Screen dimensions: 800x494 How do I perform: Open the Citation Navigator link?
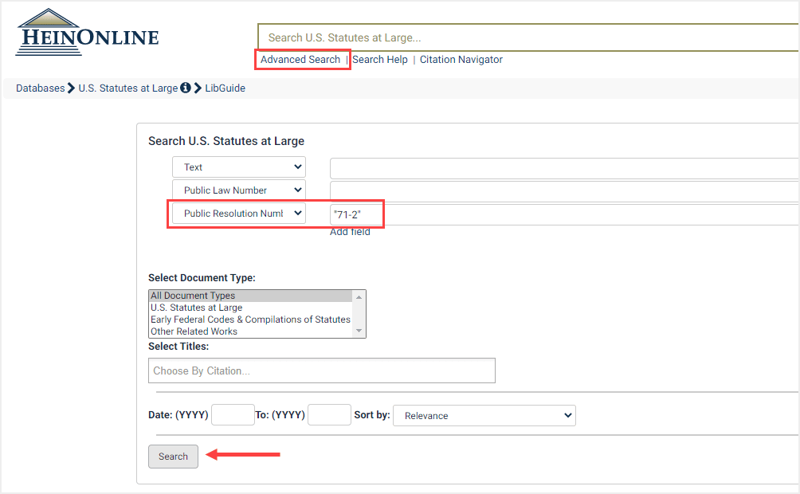click(x=461, y=59)
